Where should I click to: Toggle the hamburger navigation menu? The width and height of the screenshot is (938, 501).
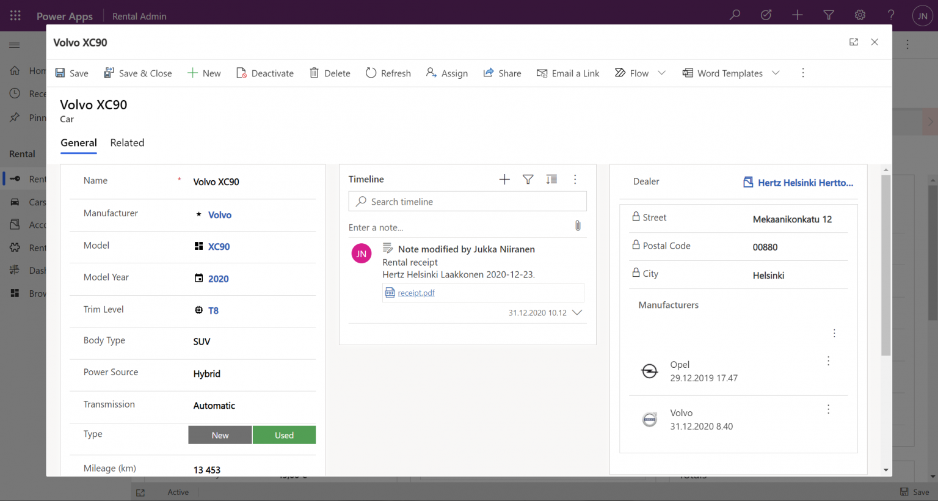click(x=15, y=45)
